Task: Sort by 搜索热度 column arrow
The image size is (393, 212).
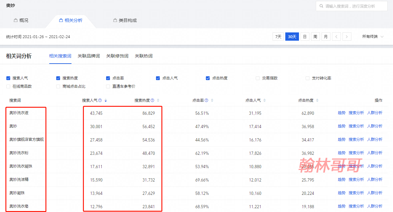Action: 158,100
